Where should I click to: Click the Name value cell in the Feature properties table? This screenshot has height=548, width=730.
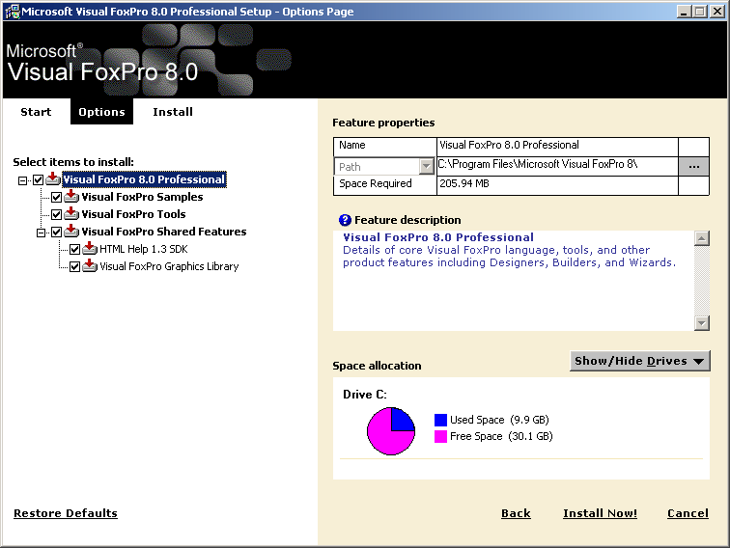[x=557, y=146]
